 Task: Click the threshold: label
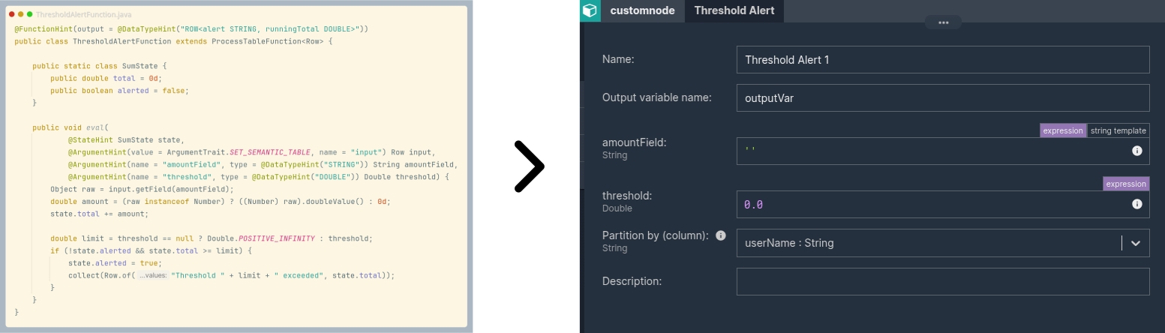click(627, 196)
